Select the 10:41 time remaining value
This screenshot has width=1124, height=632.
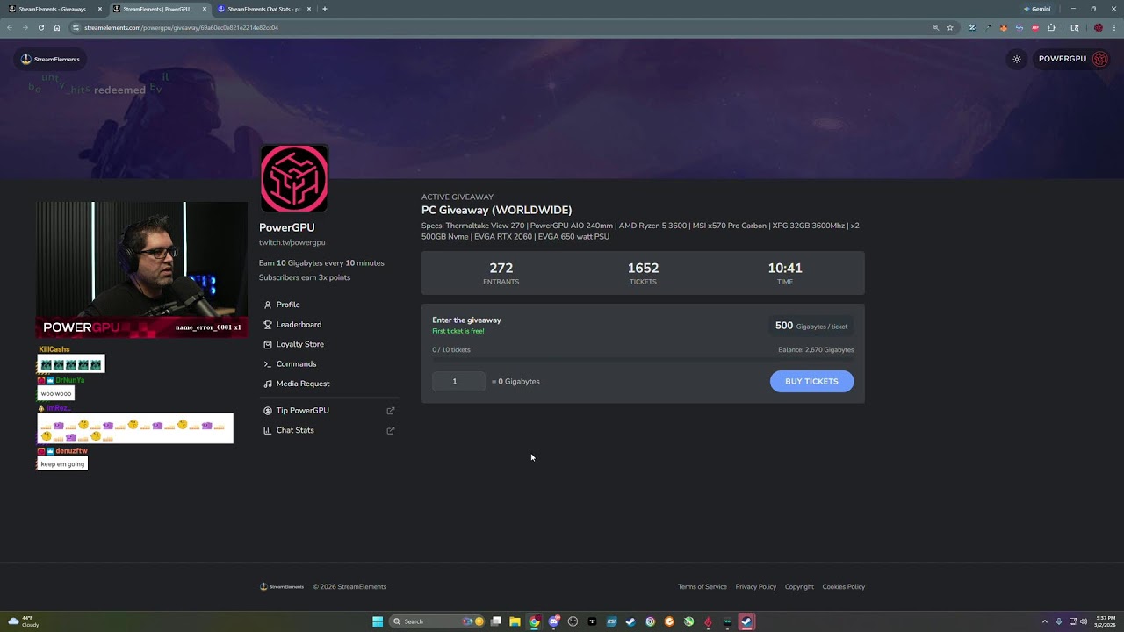[x=785, y=268]
